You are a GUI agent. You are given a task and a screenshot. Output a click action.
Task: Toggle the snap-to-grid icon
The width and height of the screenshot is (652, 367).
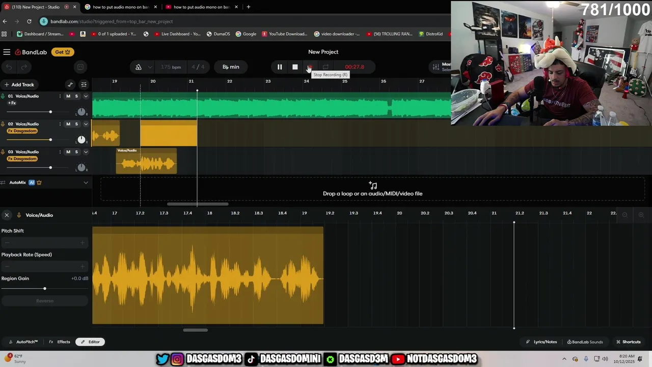84,85
